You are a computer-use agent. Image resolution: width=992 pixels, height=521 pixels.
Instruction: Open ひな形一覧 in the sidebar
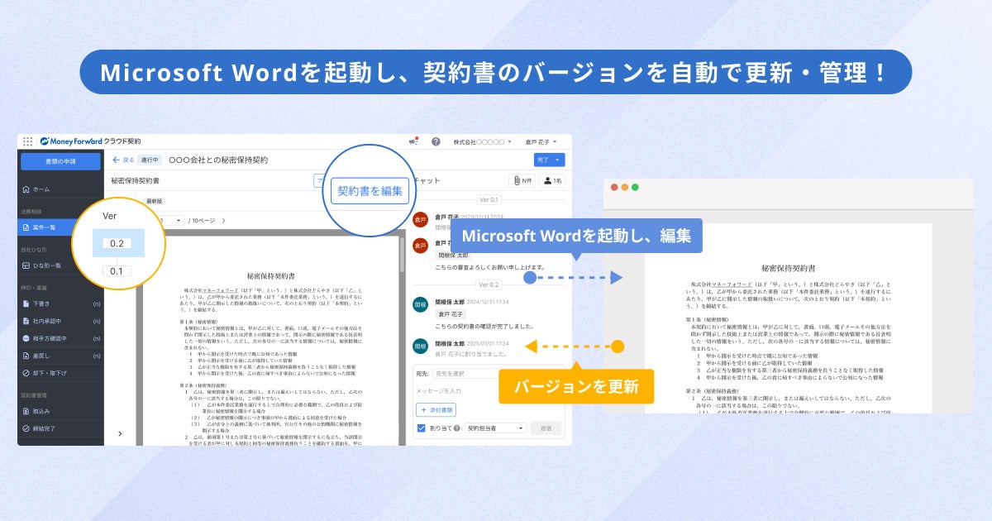pos(60,265)
